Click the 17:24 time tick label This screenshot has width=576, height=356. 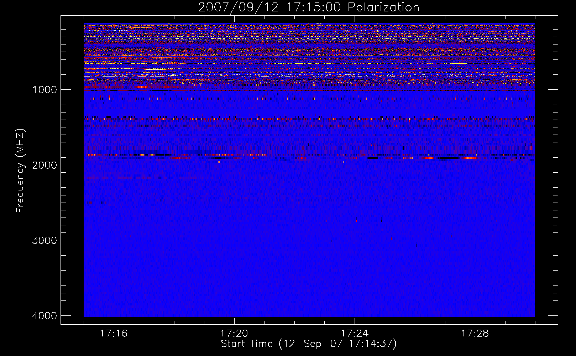[355, 334]
